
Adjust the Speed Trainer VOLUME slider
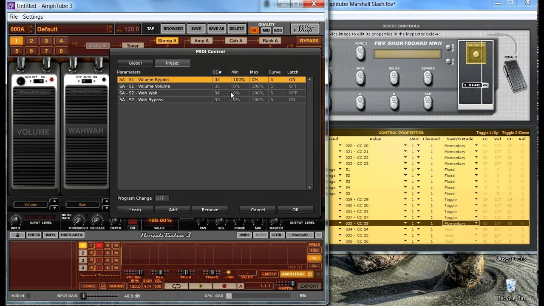[139, 272]
